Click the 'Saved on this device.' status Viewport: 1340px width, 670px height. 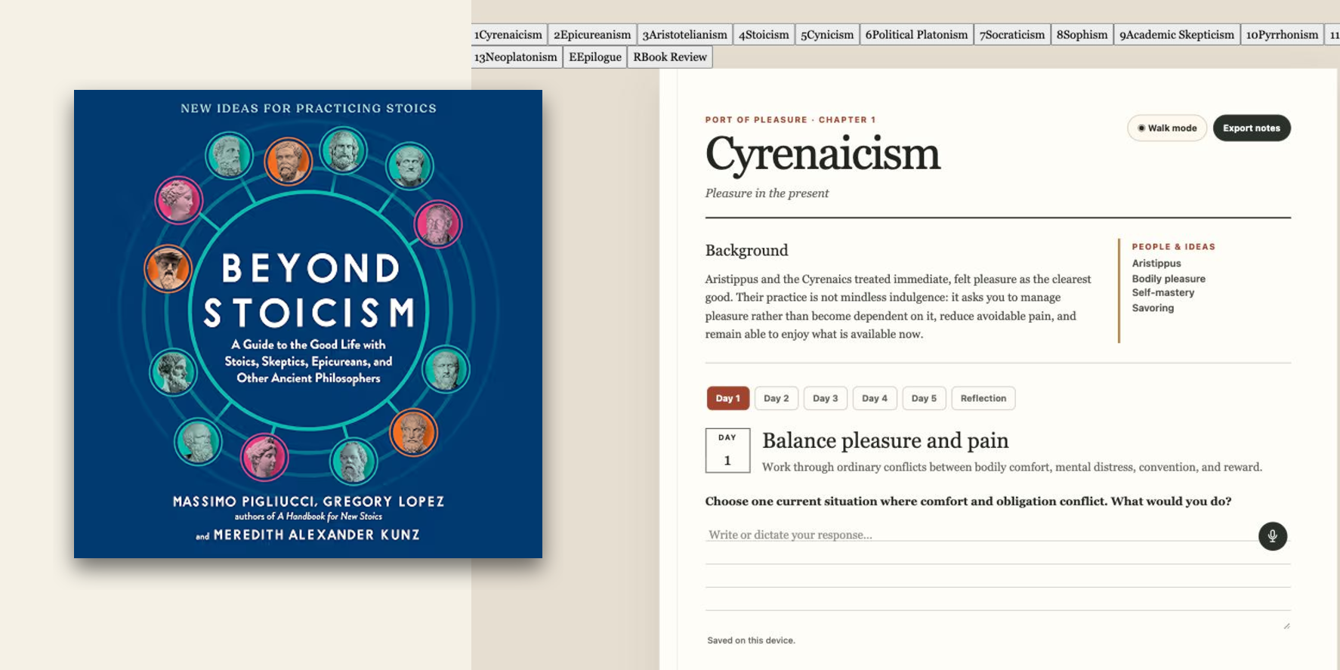point(751,641)
